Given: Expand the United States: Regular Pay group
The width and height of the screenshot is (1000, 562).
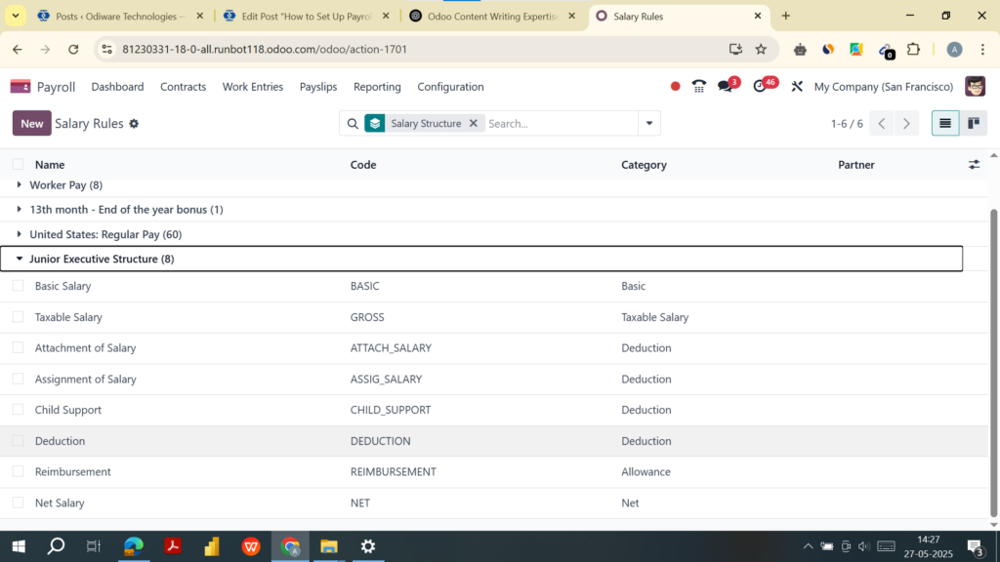Looking at the screenshot, I should [x=20, y=234].
